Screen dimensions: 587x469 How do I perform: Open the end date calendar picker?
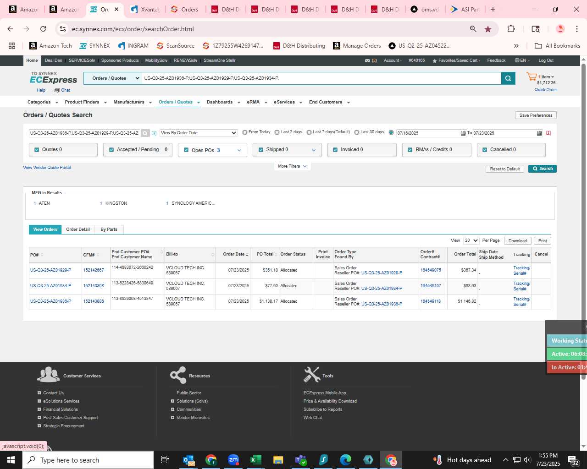click(x=539, y=133)
